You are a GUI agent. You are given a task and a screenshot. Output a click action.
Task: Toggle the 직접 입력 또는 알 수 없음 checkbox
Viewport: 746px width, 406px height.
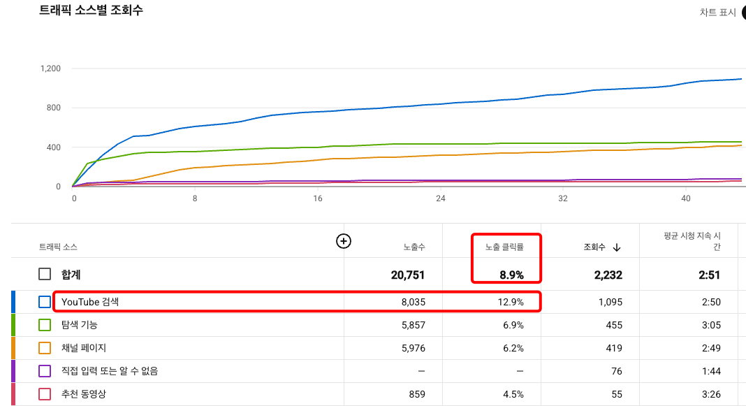(x=45, y=371)
